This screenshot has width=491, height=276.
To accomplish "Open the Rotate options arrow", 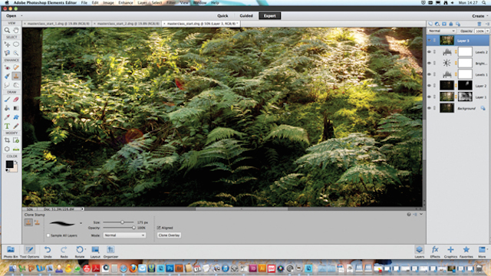I will 85,249.
